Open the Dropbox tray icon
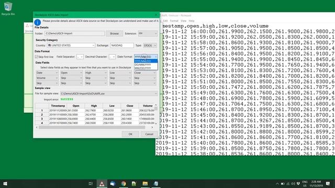Screen dimensions: 335x188 pyautogui.click(x=298, y=183)
